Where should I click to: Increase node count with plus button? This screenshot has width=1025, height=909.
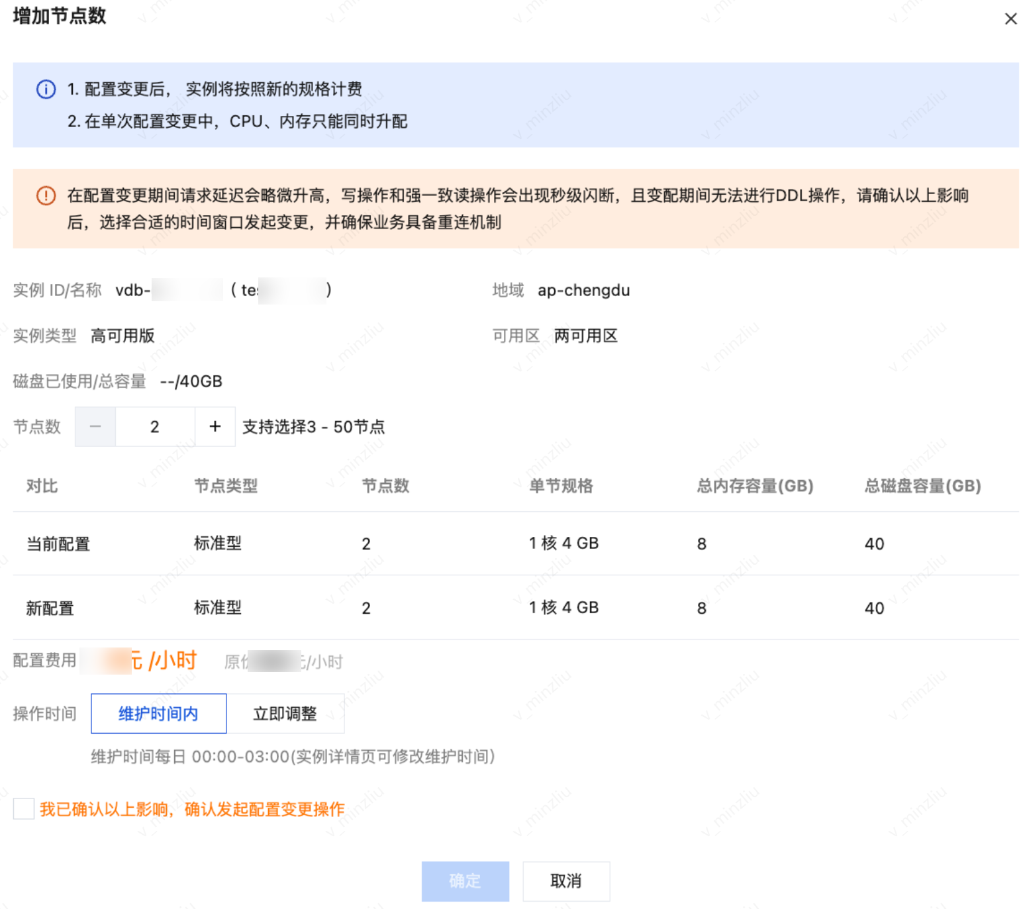(215, 427)
